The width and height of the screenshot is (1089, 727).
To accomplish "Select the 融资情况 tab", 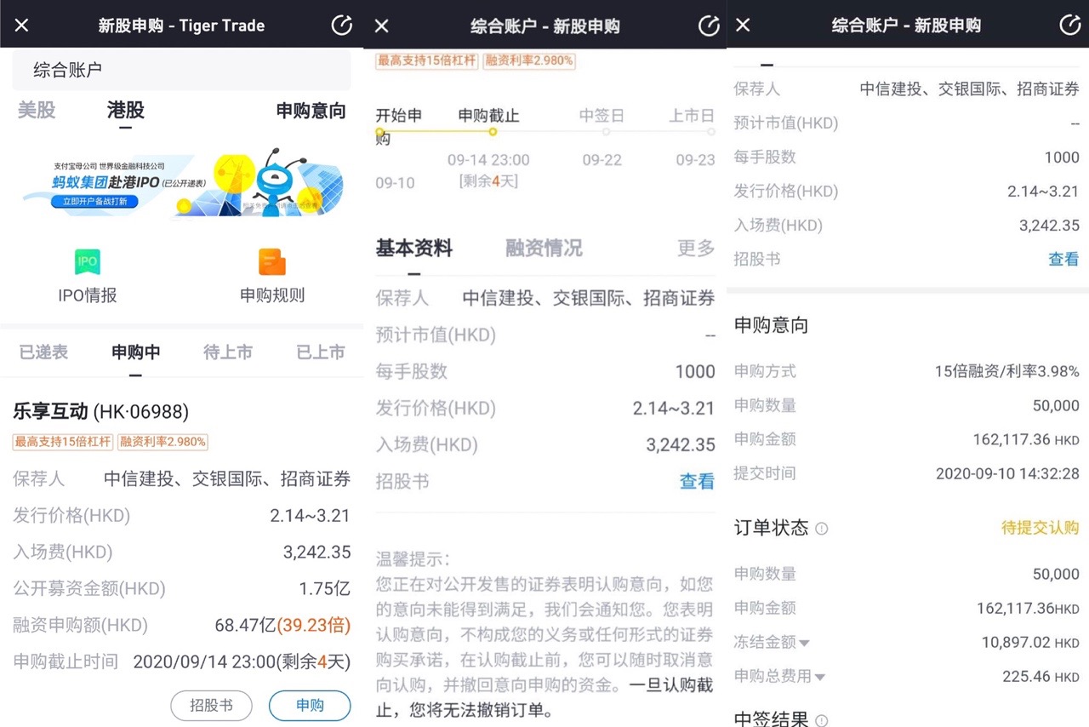I will [544, 249].
